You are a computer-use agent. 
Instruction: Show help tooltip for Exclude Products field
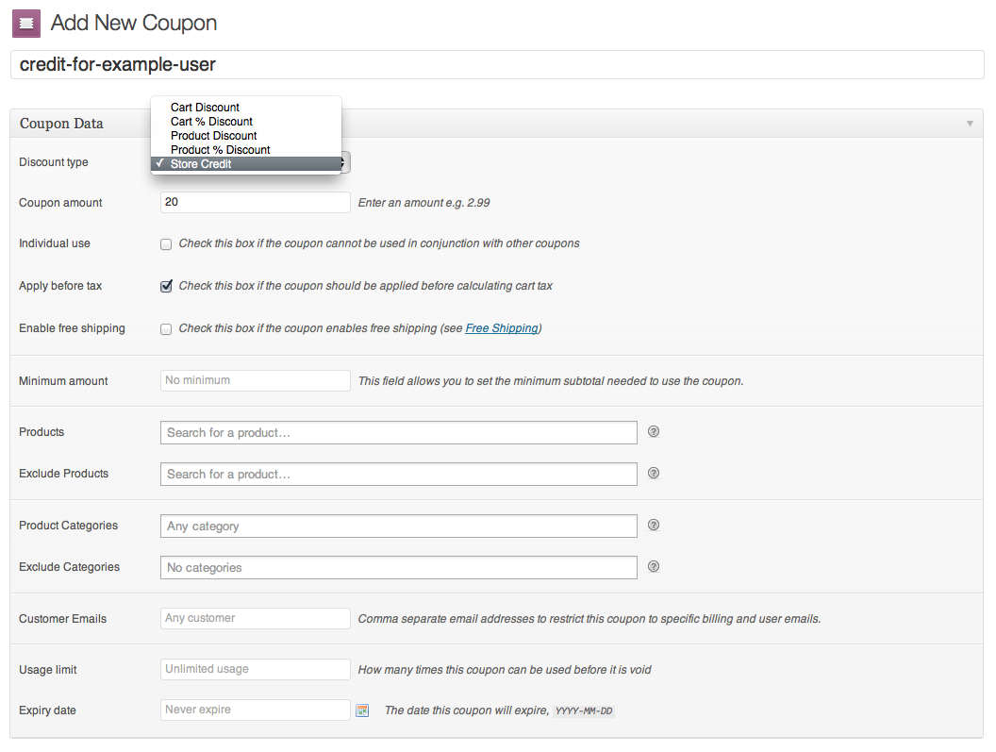click(654, 473)
